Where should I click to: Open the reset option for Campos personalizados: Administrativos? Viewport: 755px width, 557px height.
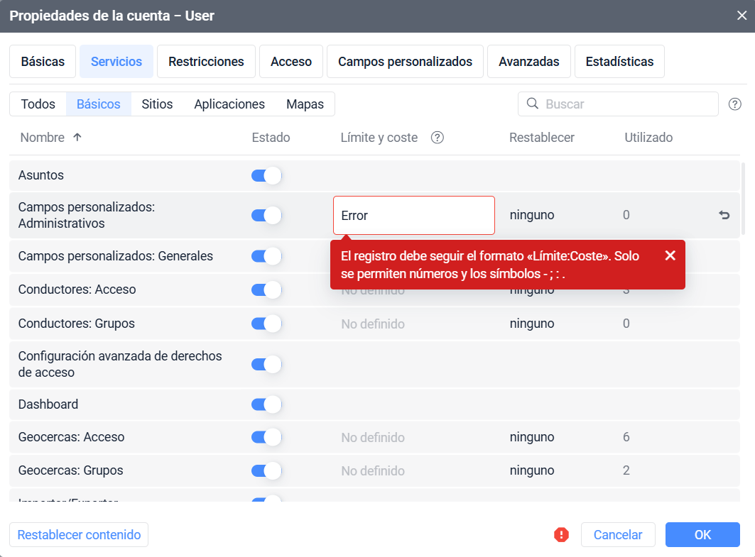tap(531, 215)
